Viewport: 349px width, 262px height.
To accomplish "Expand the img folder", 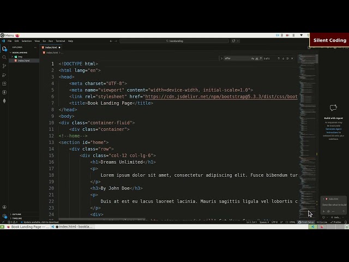I will coord(12,57).
